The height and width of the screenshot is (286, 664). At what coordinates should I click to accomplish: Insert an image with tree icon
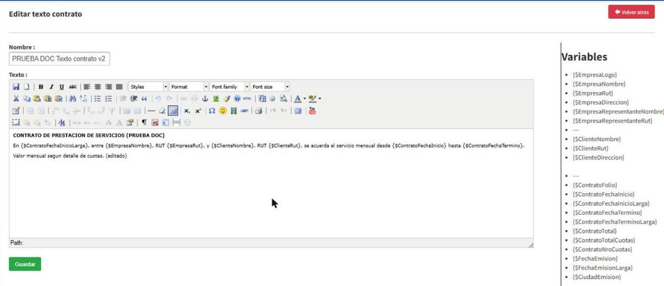216,99
